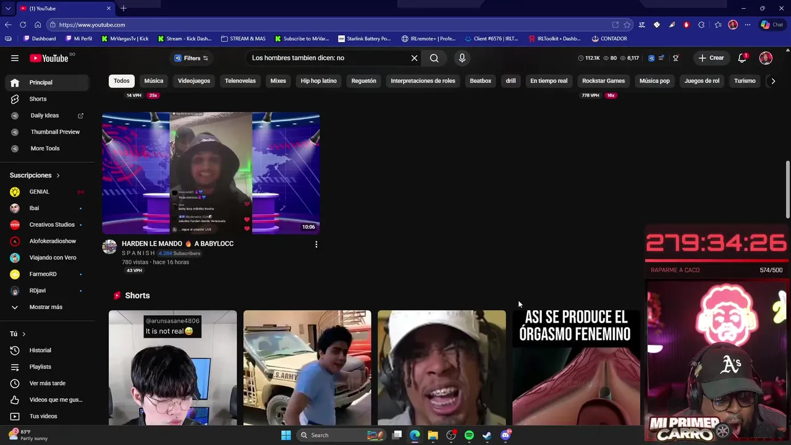Viewport: 791px width, 445px height.
Task: Open the vidIQ icon in YouTube header
Action: coord(651,58)
